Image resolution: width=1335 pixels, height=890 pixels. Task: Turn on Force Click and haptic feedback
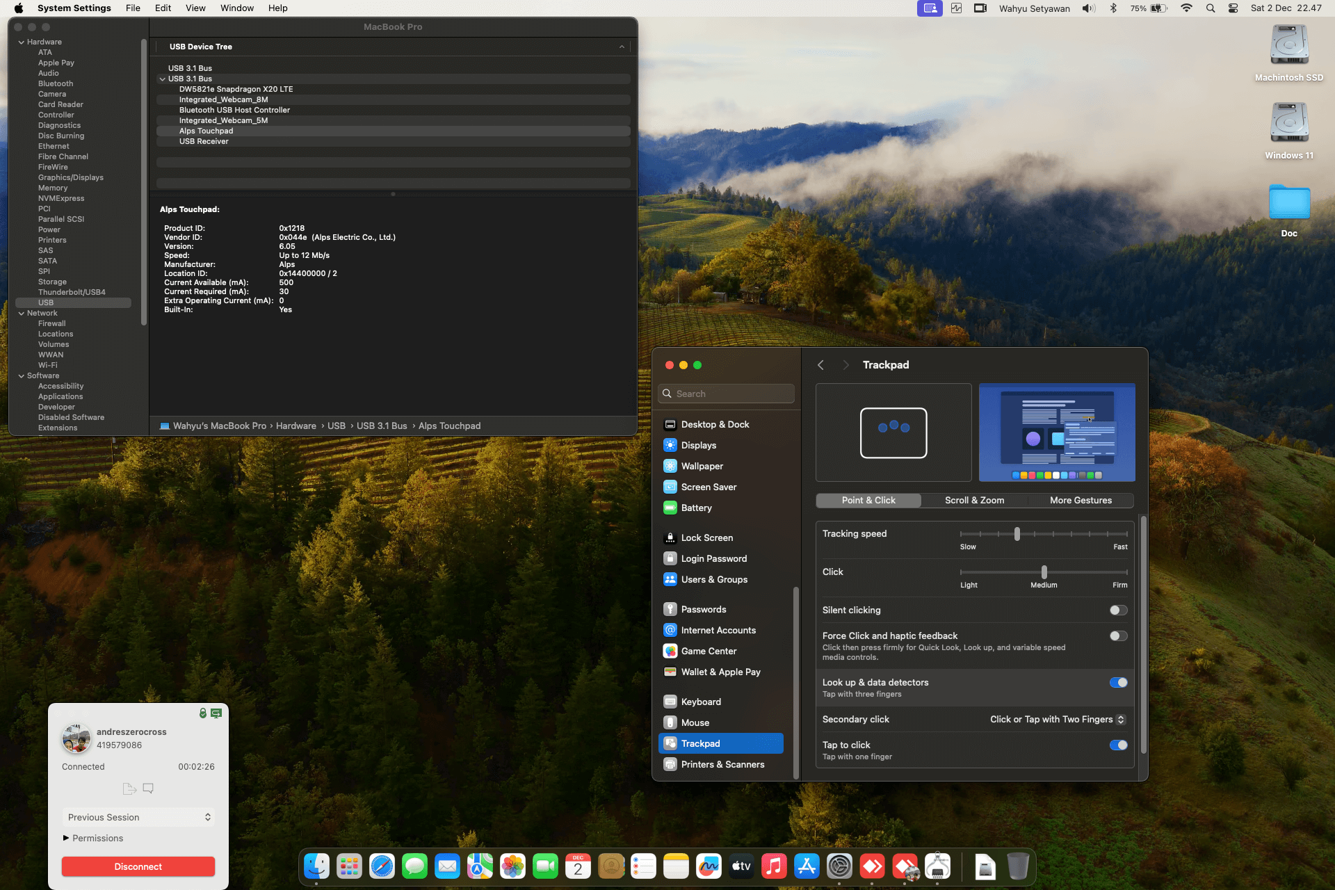click(x=1118, y=636)
